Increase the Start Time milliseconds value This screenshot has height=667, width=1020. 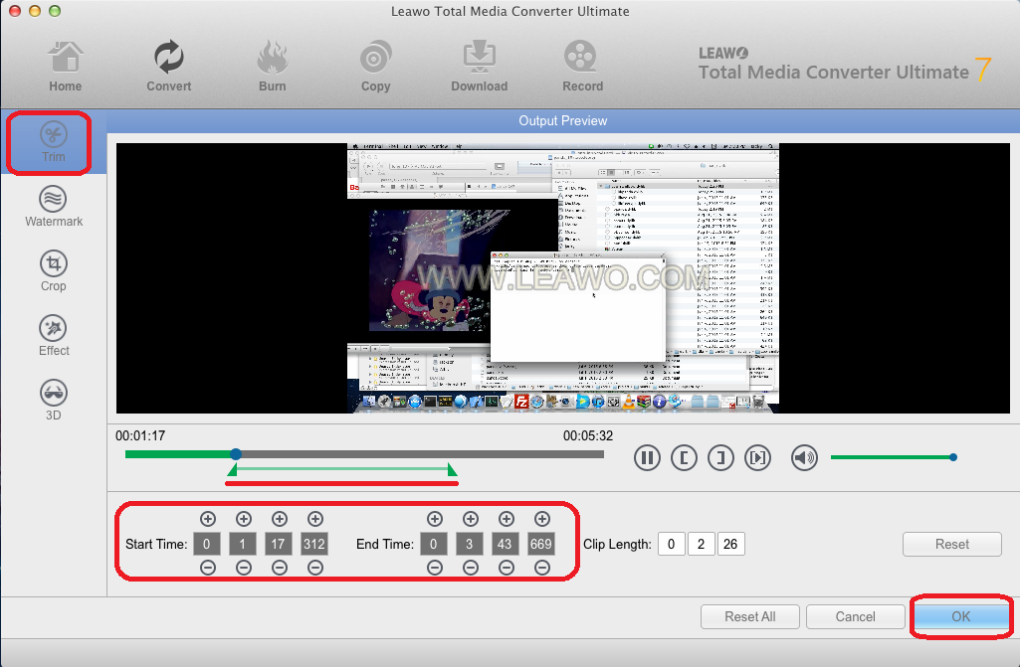[315, 519]
